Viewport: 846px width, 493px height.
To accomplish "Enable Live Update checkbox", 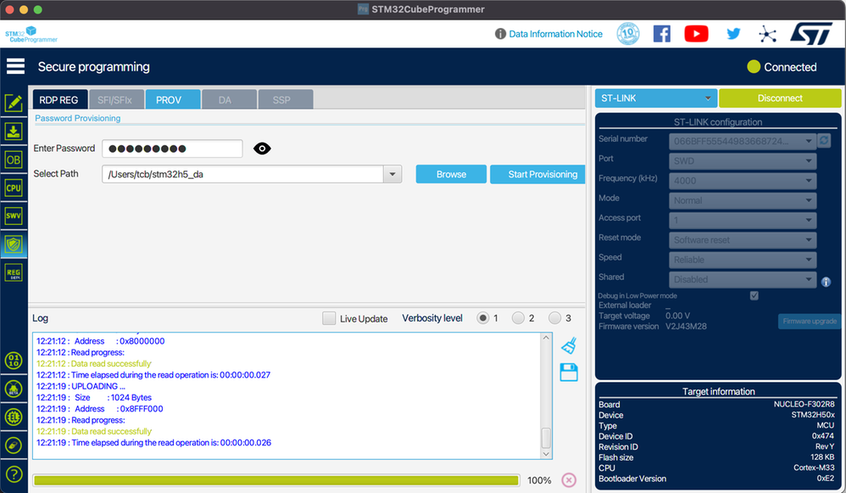I will point(329,318).
